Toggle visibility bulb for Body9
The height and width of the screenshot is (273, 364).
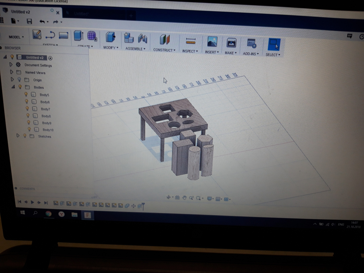point(28,122)
